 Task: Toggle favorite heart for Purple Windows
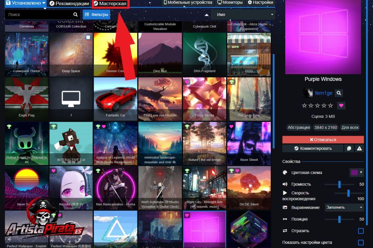341,106
